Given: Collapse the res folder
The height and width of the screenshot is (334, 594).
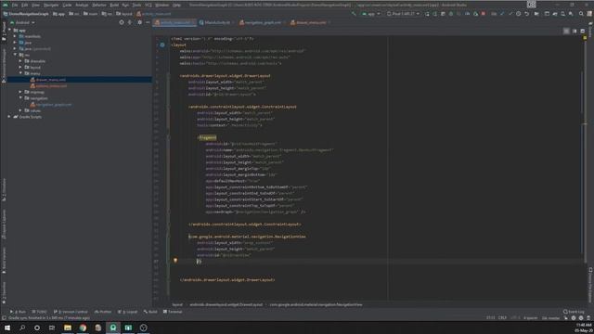Looking at the screenshot, I should [x=15, y=55].
